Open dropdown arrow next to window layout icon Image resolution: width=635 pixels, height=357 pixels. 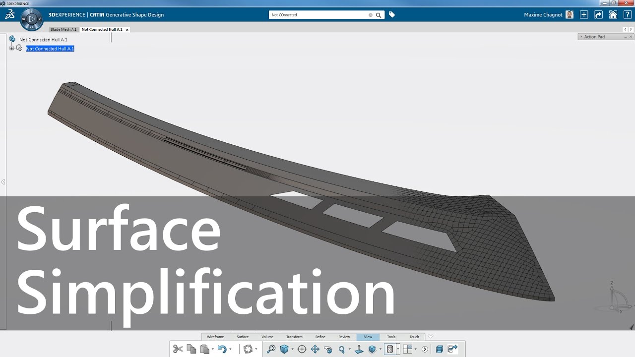(x=415, y=349)
